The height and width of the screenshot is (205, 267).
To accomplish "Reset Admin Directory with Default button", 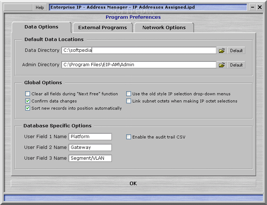I will pos(236,65).
